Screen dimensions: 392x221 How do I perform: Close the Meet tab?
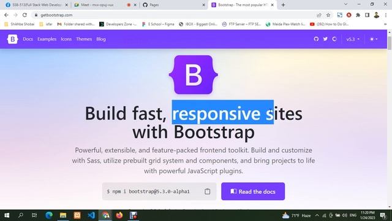(135, 5)
